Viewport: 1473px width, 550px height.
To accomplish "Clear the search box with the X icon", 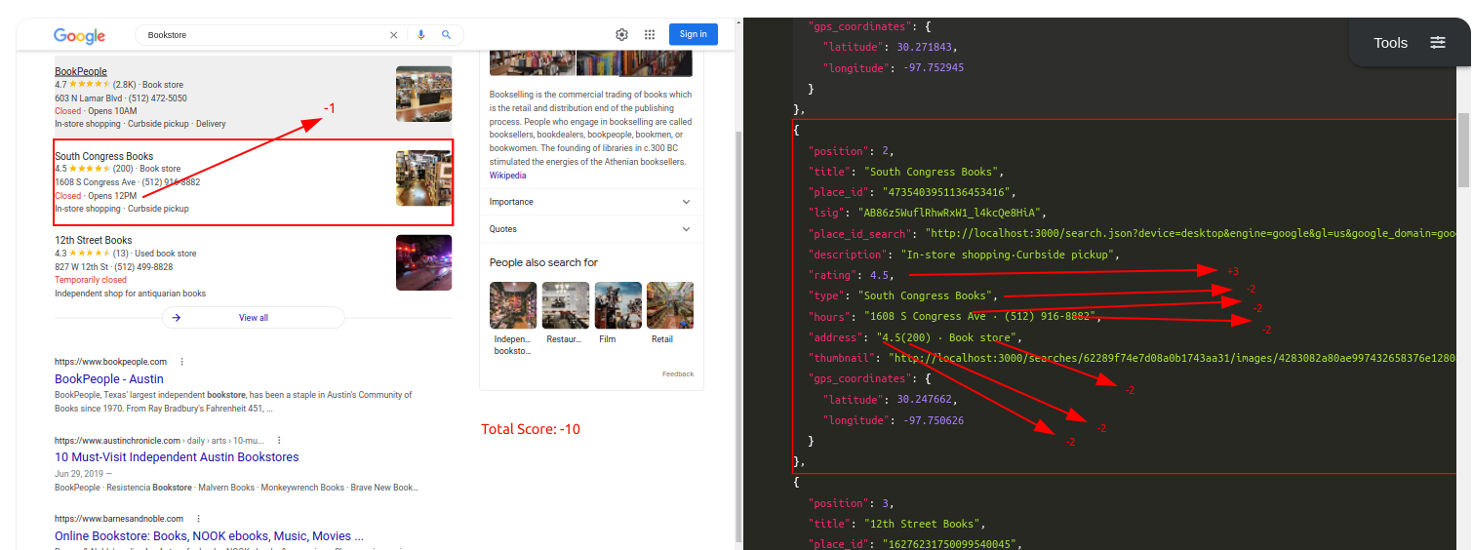I will pyautogui.click(x=394, y=35).
